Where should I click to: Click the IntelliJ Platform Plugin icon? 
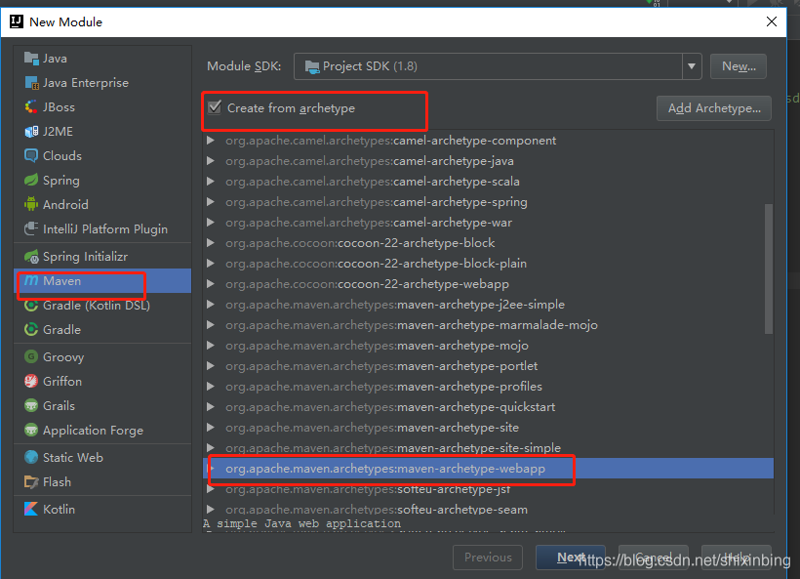pos(31,228)
